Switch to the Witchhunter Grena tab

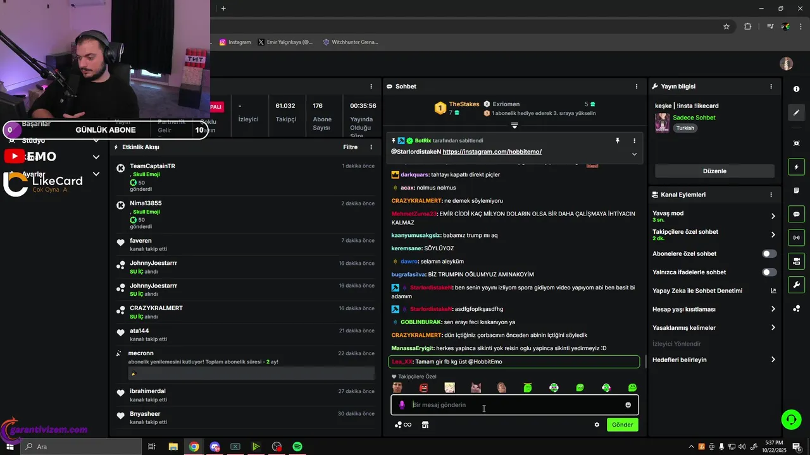coord(351,42)
